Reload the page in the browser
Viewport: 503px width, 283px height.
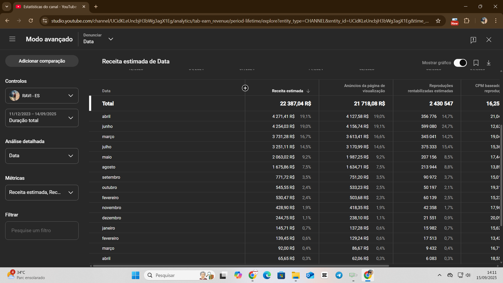tap(31, 21)
